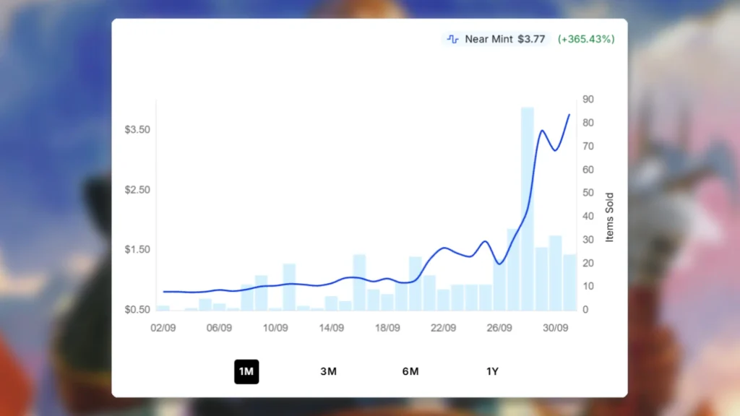Click the +365.43% change text
740x416 pixels.
(586, 39)
